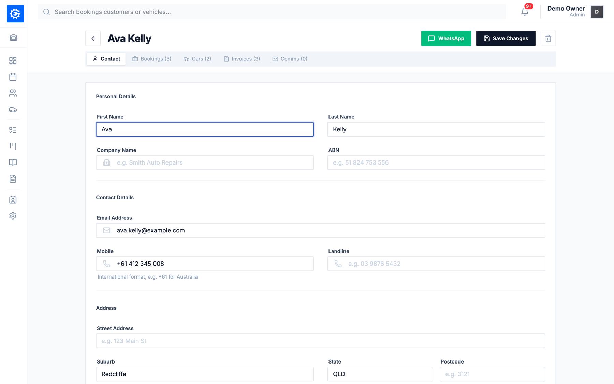Open the calendar icon in the sidebar
The width and height of the screenshot is (614, 384).
pyautogui.click(x=13, y=77)
